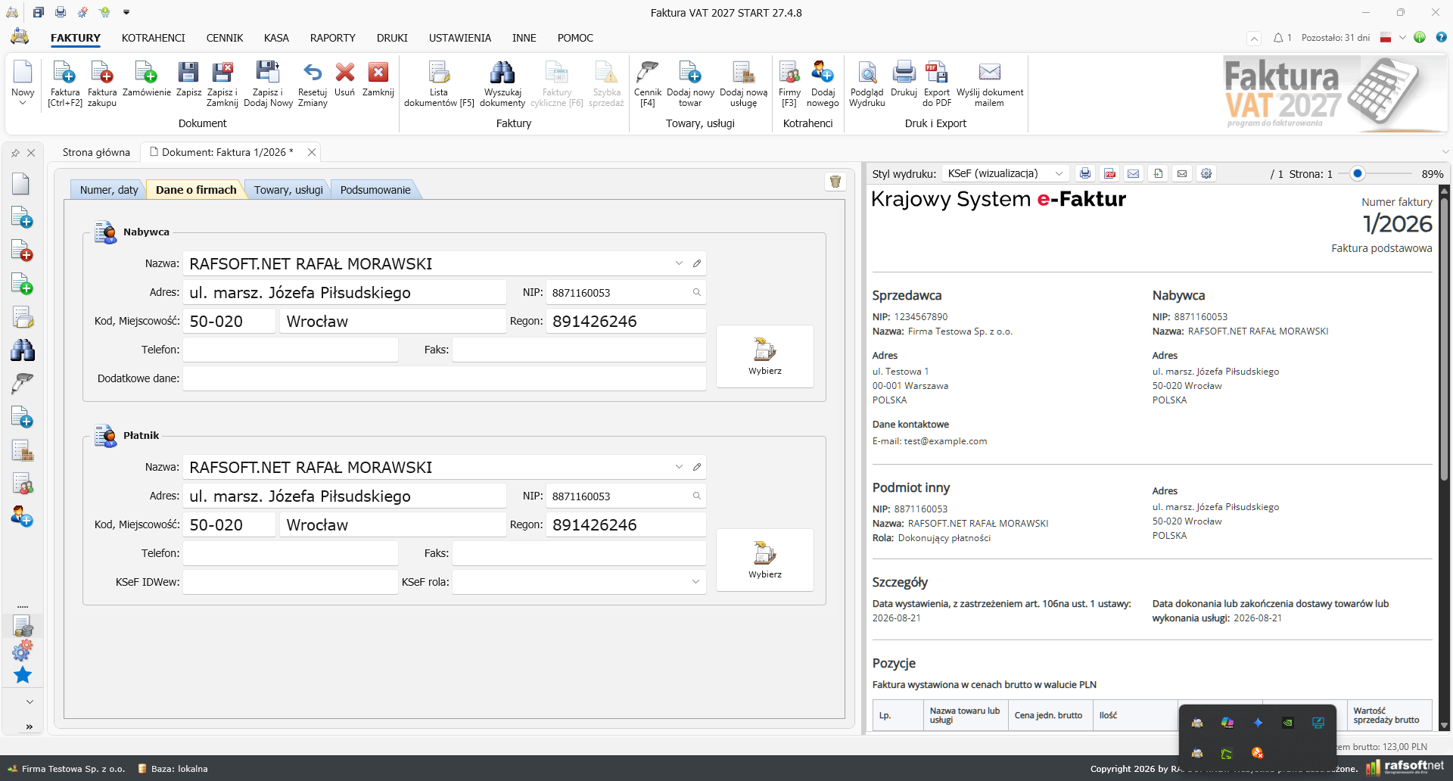Expand the left sidebar with double chevron
Viewport: 1453px width, 781px height.
30,727
